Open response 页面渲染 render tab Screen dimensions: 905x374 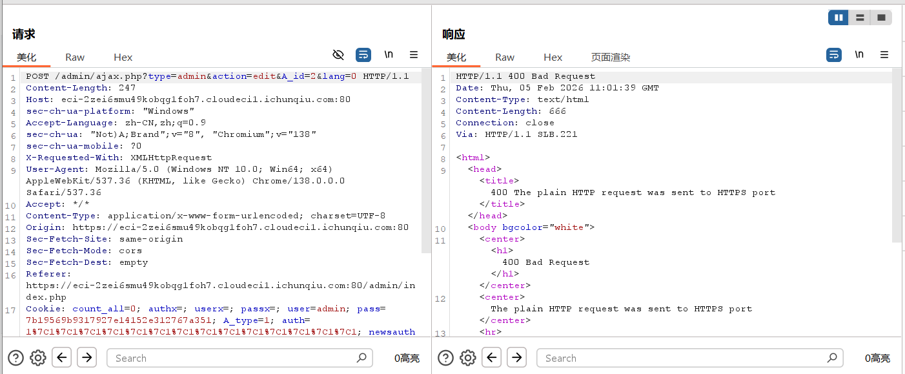tap(611, 57)
